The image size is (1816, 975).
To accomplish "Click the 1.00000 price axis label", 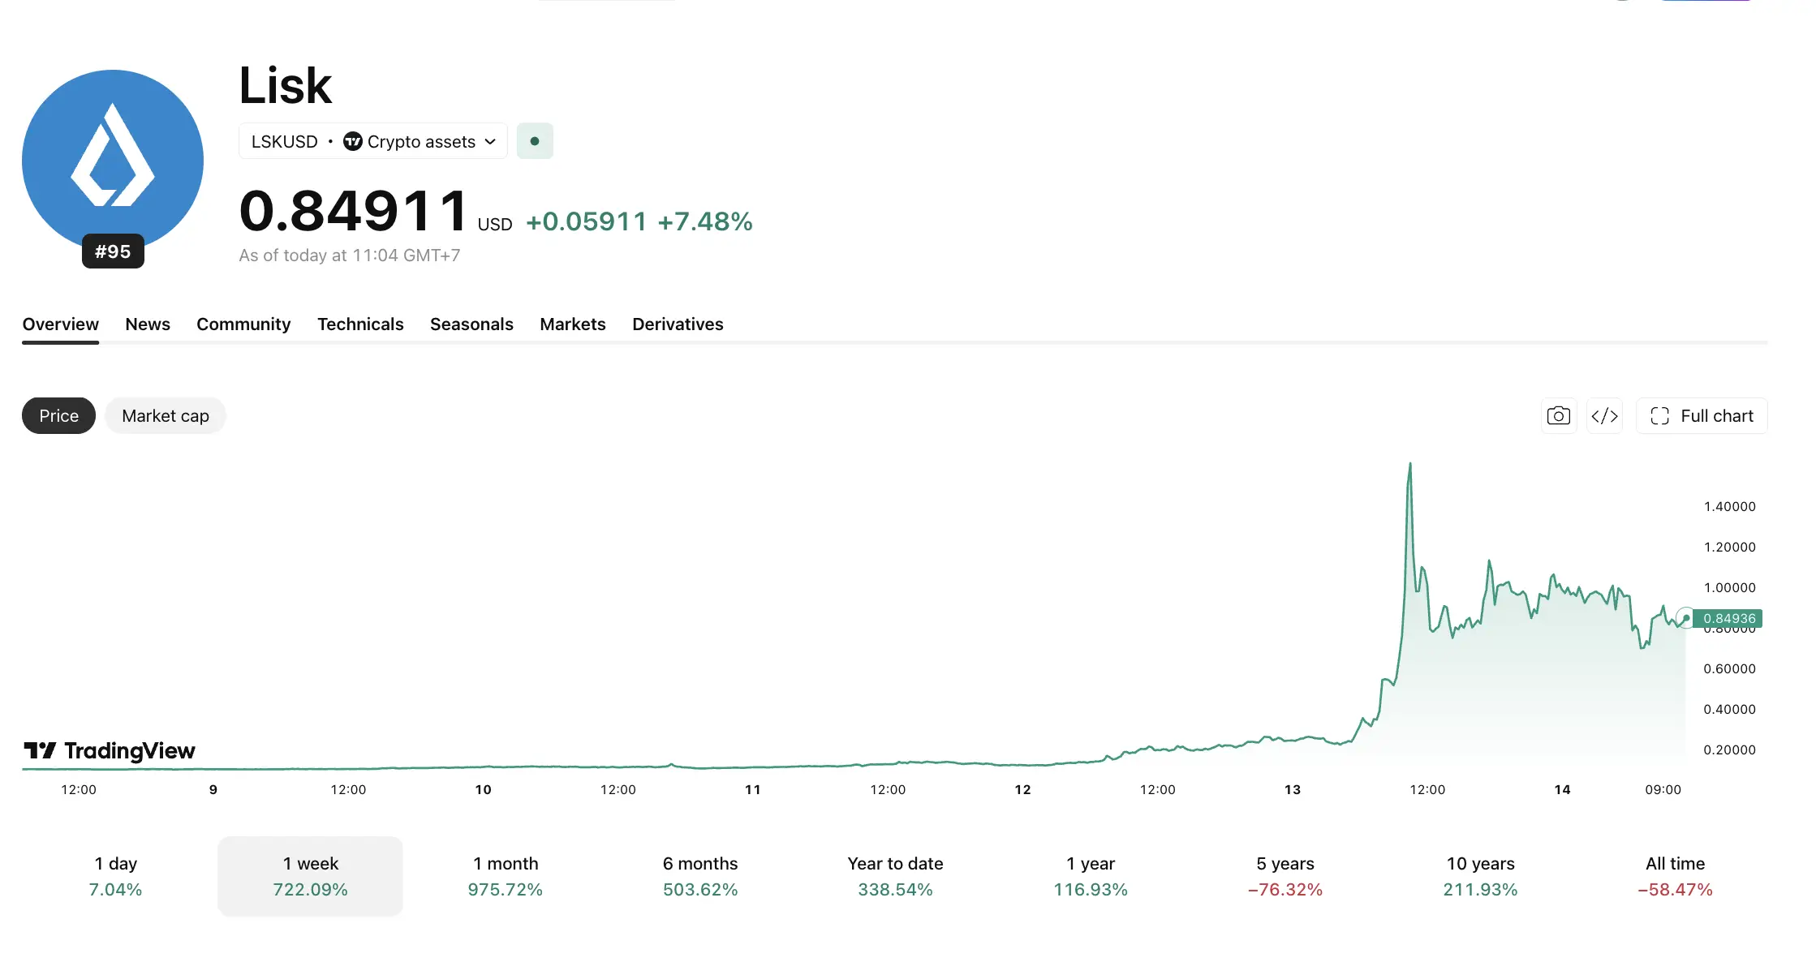I will point(1730,588).
